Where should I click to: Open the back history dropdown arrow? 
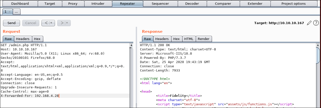point(52,23)
